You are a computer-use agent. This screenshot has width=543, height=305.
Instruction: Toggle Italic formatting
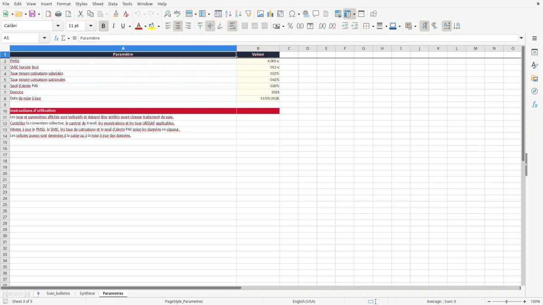[x=113, y=26]
